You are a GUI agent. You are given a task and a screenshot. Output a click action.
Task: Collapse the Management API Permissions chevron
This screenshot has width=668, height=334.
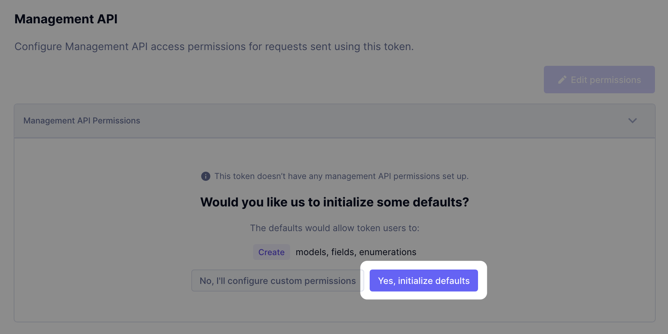point(632,121)
